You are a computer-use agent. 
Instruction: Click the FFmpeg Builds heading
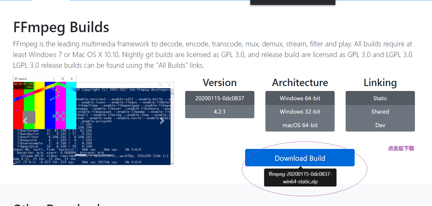point(61,27)
